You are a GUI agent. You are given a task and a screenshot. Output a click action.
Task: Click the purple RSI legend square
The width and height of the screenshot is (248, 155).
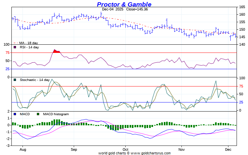click(x=15, y=47)
